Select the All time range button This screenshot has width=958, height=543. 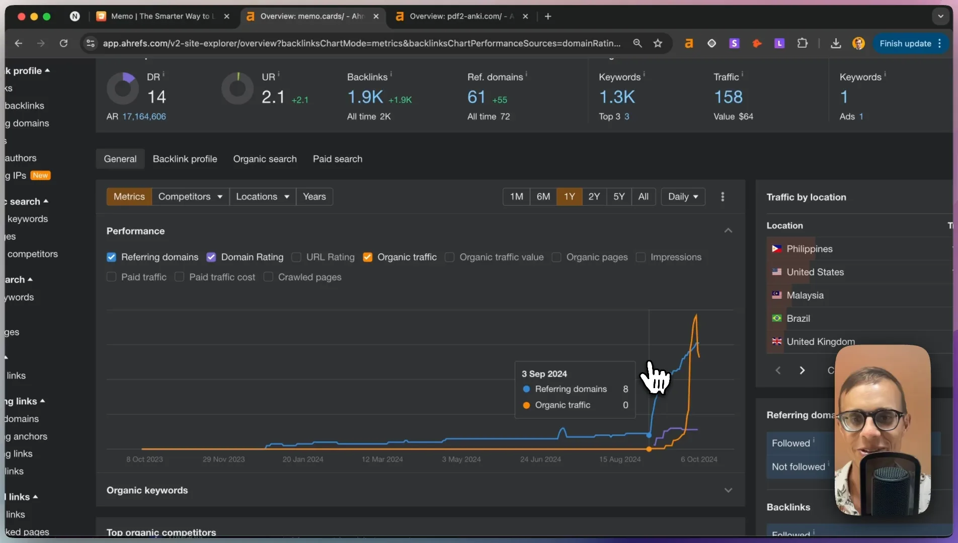tap(643, 197)
